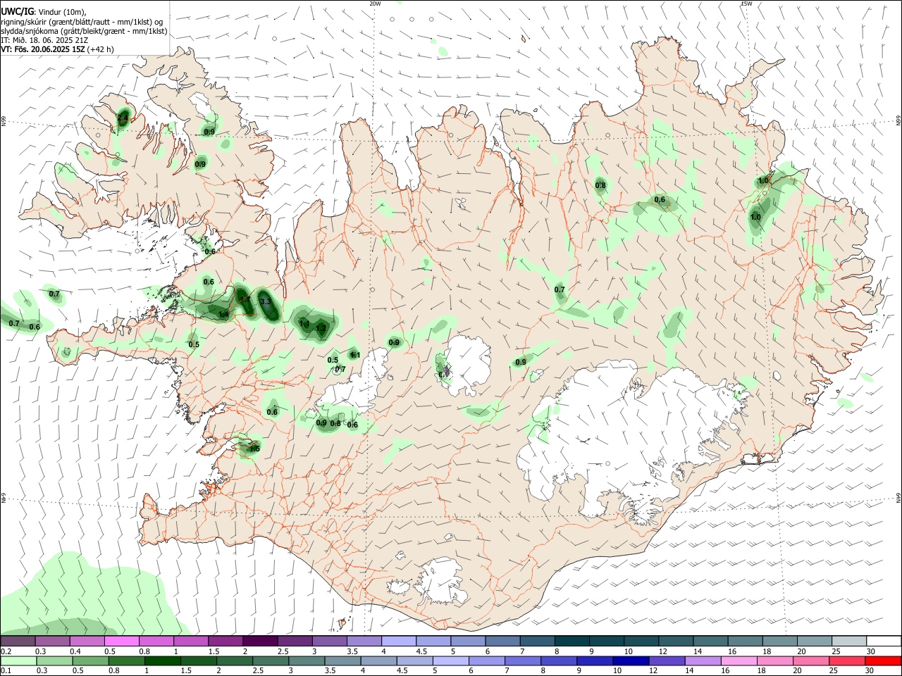Image resolution: width=902 pixels, height=676 pixels.
Task: Pick the bright red rain swatch after 30
Action: [x=883, y=661]
